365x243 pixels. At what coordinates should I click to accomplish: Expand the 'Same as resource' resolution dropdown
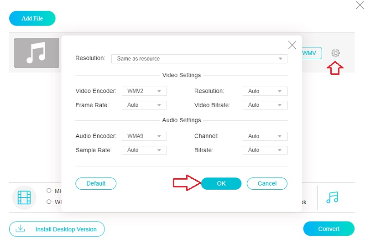pyautogui.click(x=199, y=59)
